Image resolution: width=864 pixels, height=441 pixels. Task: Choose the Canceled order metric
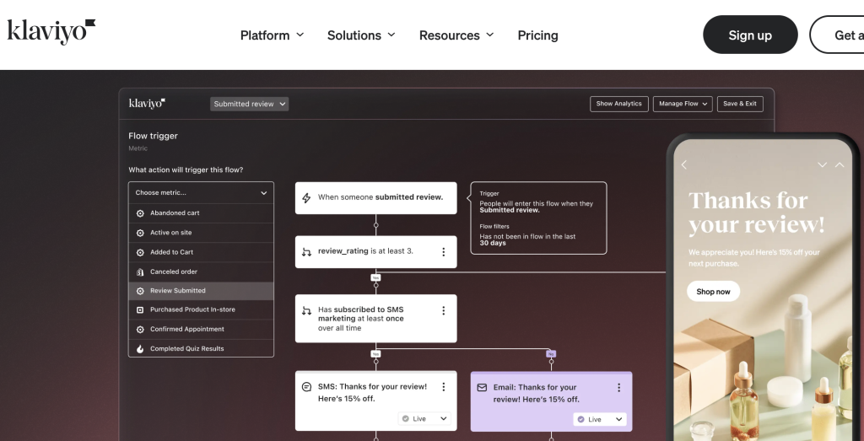coord(201,272)
